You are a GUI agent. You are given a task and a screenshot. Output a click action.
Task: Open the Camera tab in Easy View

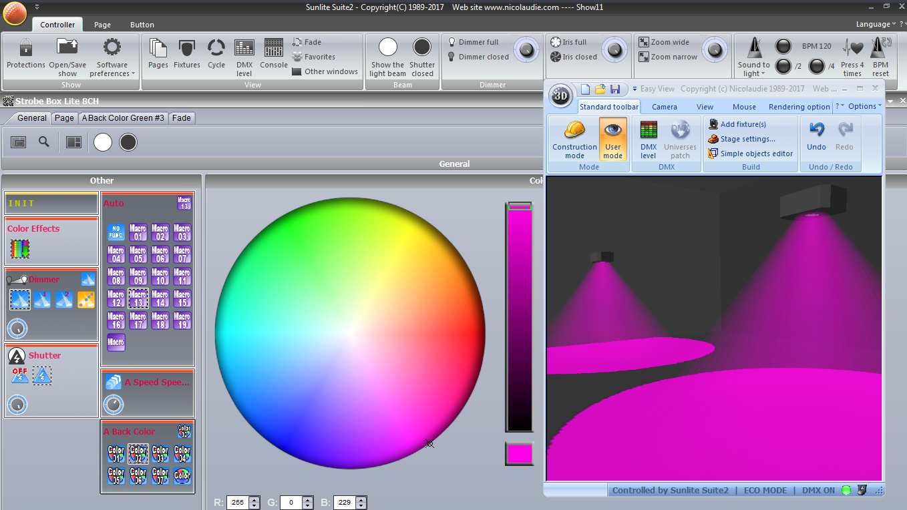(664, 107)
